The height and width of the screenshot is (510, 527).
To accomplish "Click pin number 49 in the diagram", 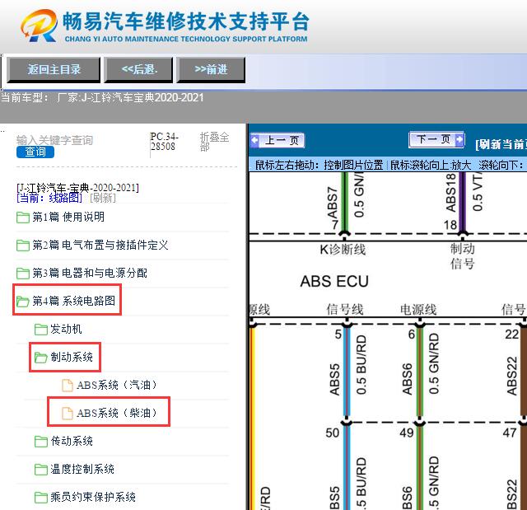I will (407, 433).
